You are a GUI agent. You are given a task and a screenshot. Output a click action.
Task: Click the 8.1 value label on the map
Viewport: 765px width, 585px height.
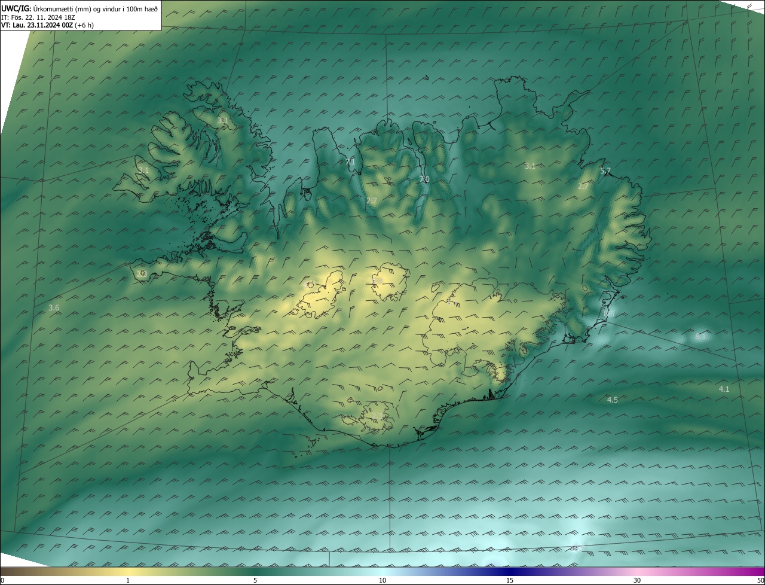[700, 337]
